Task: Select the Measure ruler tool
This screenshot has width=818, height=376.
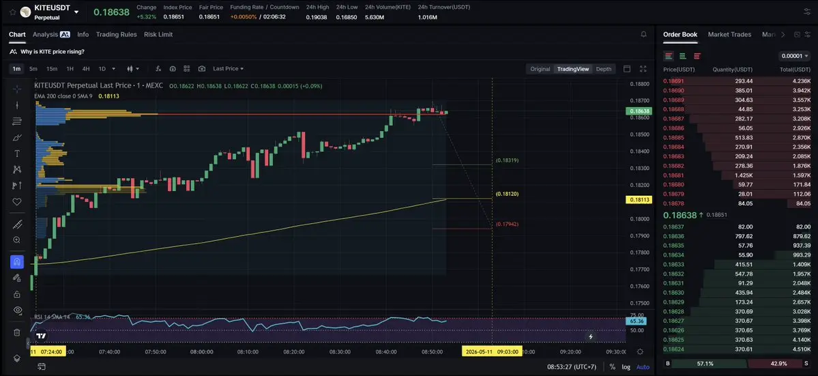Action: pos(16,225)
